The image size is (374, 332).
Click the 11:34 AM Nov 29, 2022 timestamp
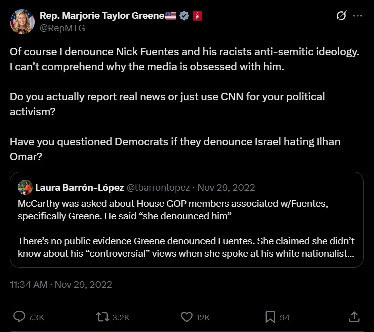tap(61, 285)
